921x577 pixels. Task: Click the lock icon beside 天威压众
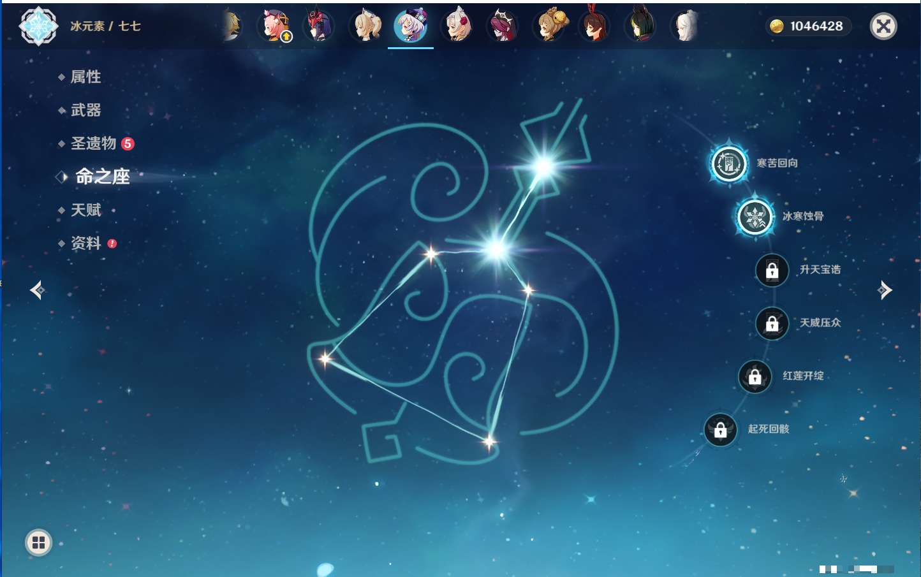click(x=772, y=323)
